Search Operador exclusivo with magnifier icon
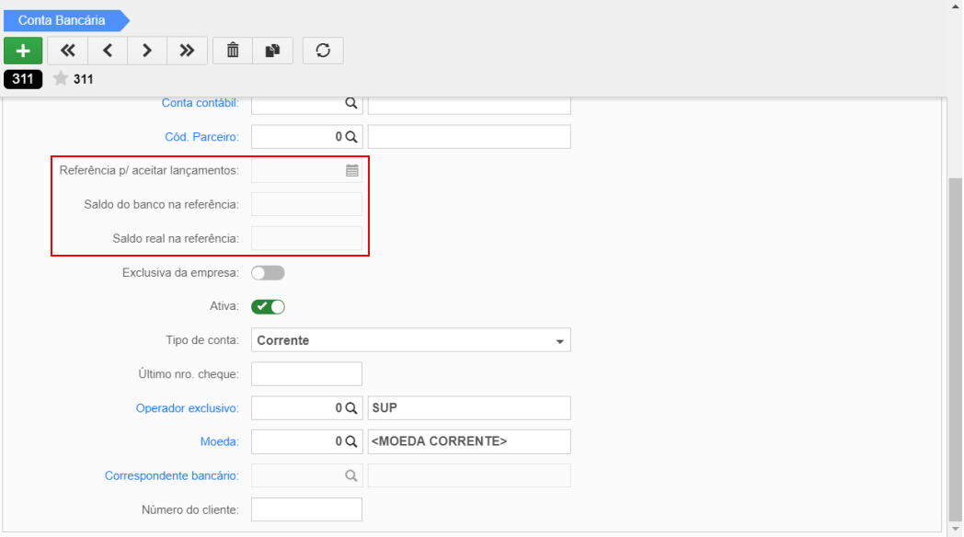The image size is (964, 537). [351, 408]
